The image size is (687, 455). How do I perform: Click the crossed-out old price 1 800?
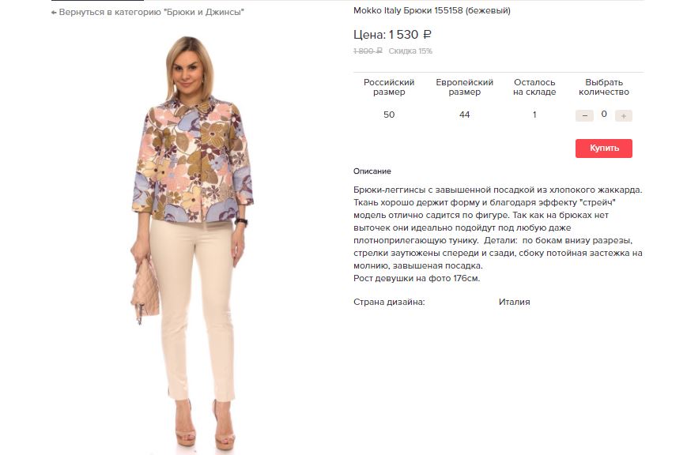(x=368, y=51)
